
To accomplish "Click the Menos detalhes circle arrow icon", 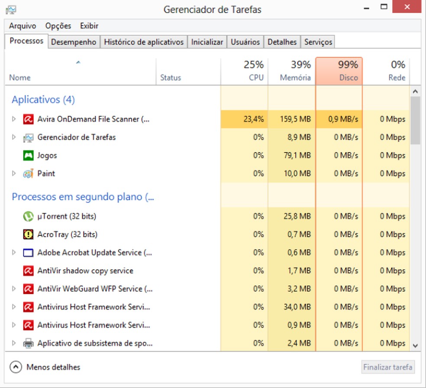I will point(16,367).
